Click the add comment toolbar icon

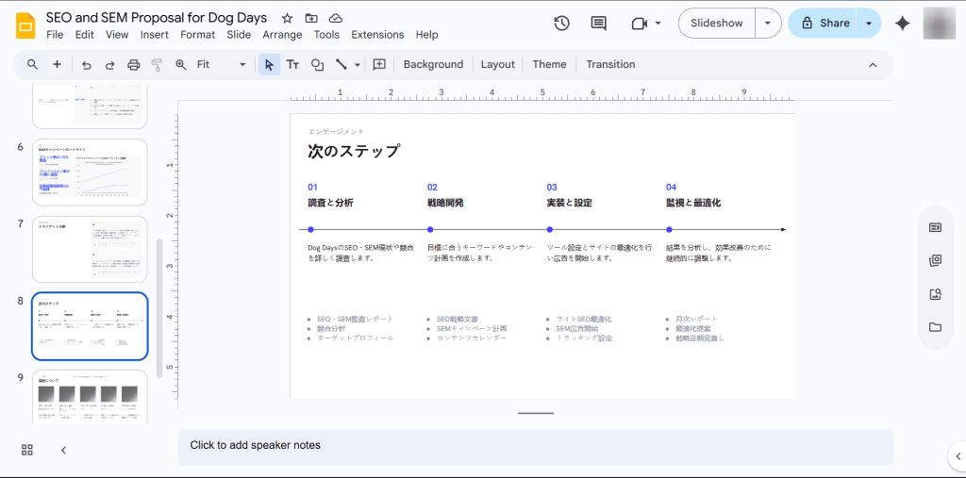pyautogui.click(x=379, y=64)
